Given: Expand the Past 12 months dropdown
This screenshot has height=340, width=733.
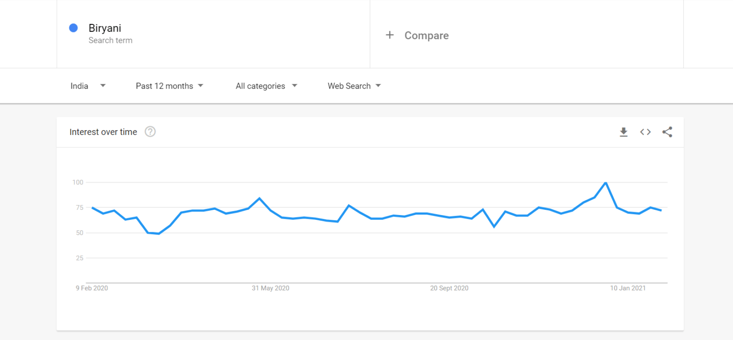Looking at the screenshot, I should click(x=169, y=86).
